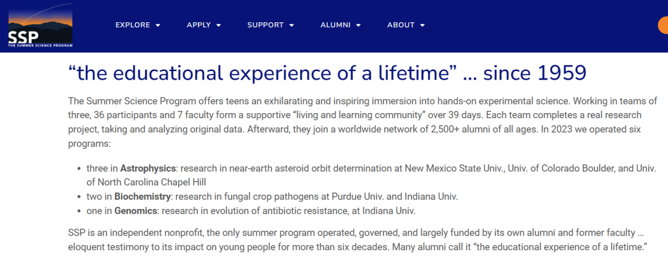Expand the arrow next to SUPPORT
668x275 pixels.
click(291, 25)
